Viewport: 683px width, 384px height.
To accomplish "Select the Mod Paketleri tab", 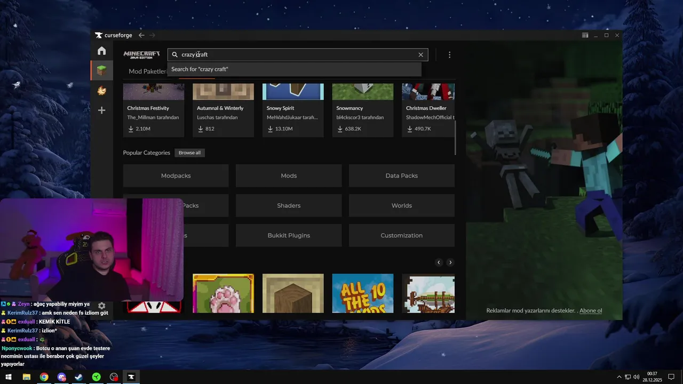I will [148, 71].
